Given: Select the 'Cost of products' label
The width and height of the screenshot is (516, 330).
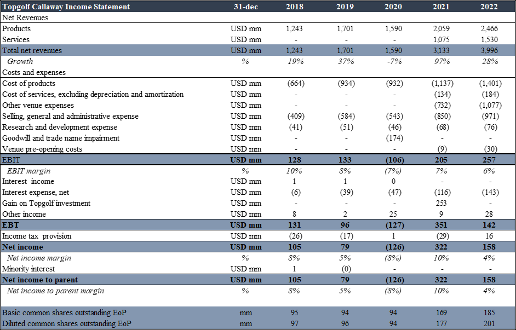Looking at the screenshot, I should pos(28,84).
